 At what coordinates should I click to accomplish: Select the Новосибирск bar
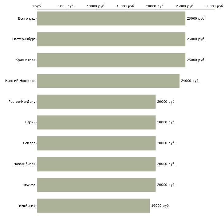pyautogui.click(x=96, y=164)
